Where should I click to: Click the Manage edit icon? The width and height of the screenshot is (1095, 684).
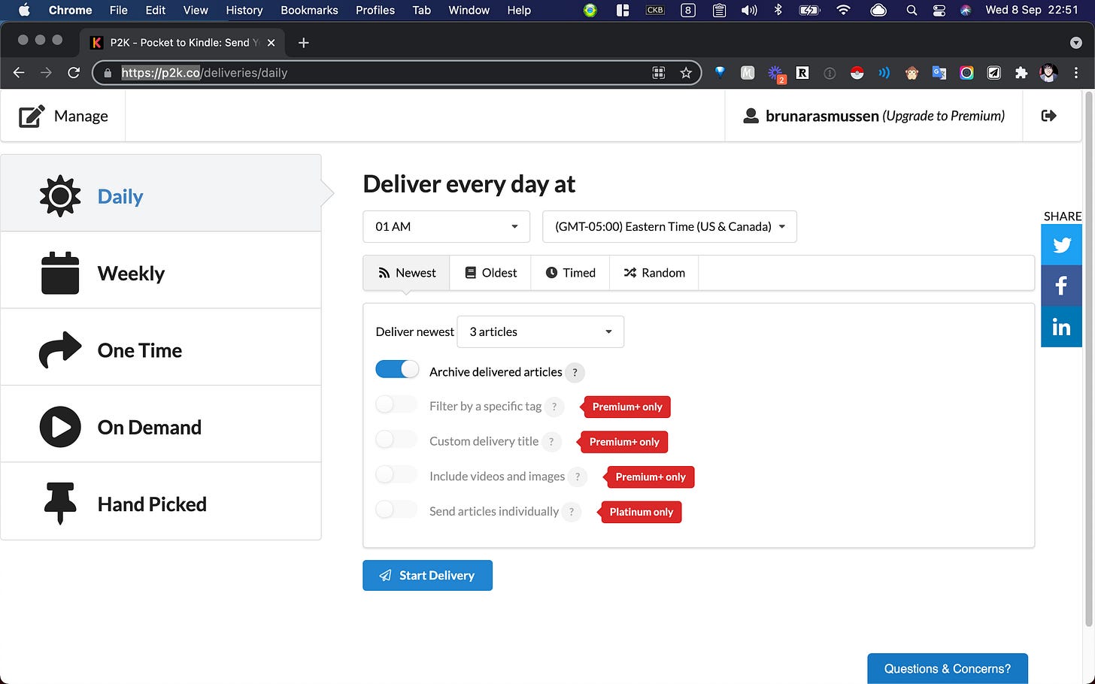[x=32, y=116]
